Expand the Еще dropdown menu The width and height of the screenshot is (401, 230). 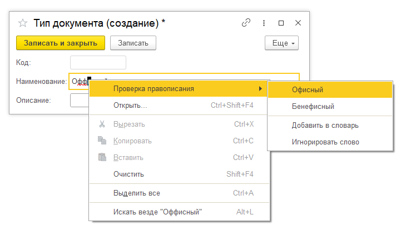pos(281,43)
